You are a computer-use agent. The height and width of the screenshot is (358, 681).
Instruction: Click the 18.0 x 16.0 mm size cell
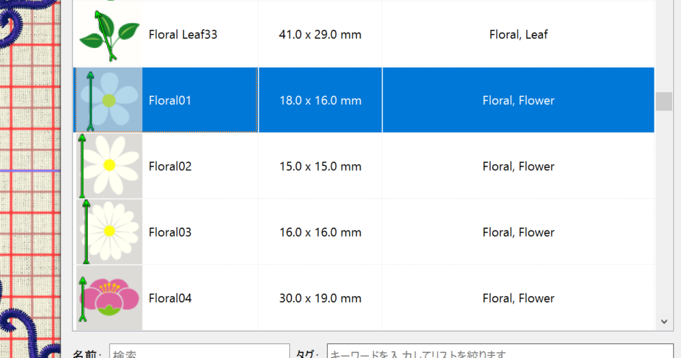(x=320, y=101)
